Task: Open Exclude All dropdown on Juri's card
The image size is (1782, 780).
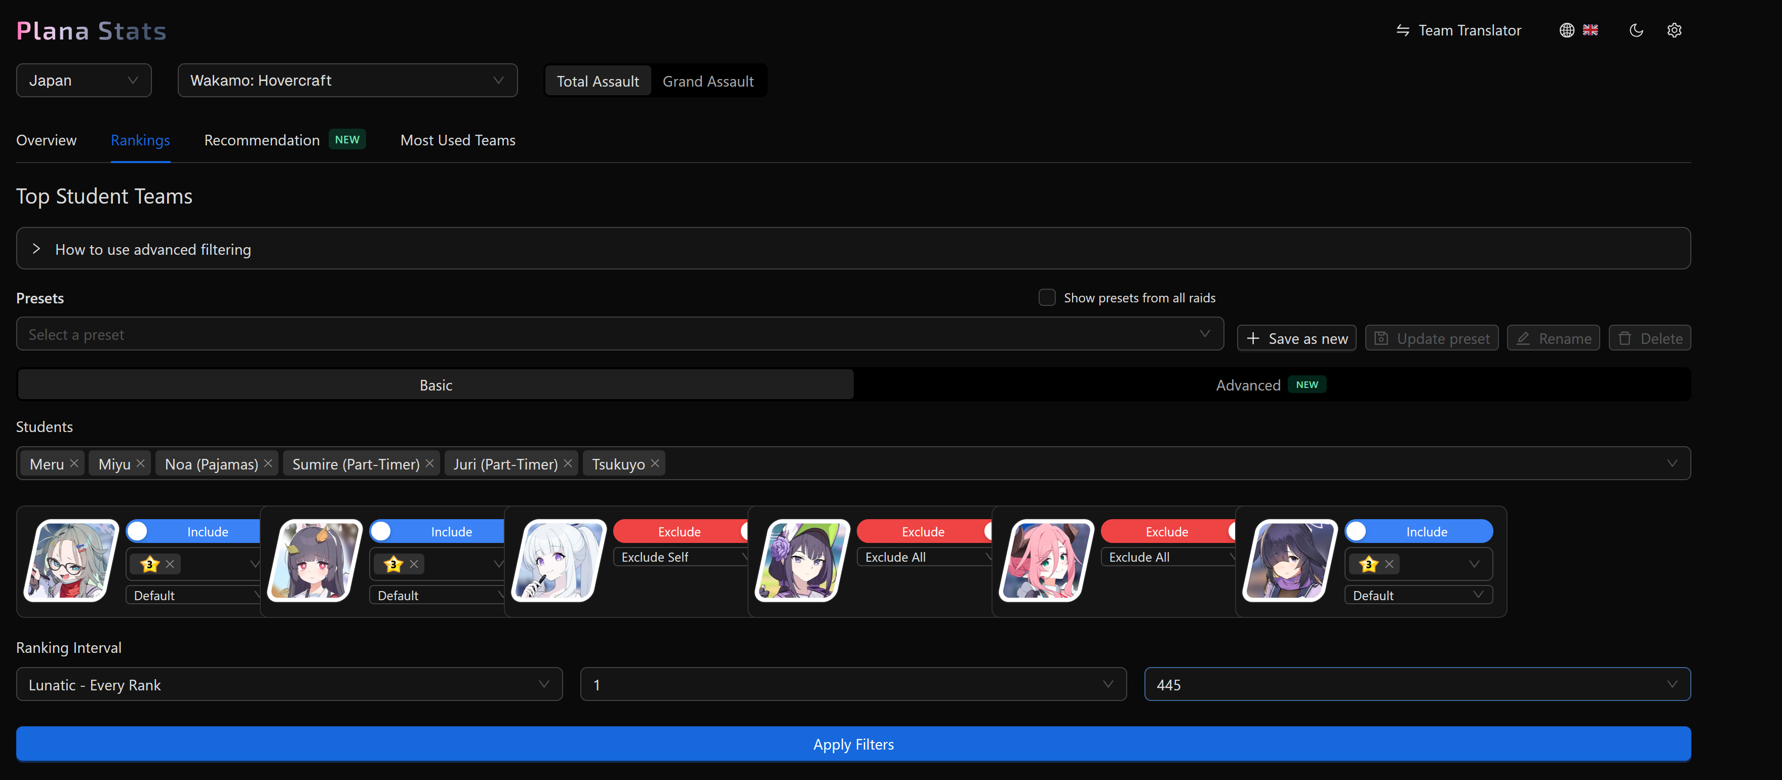Action: 1168,557
